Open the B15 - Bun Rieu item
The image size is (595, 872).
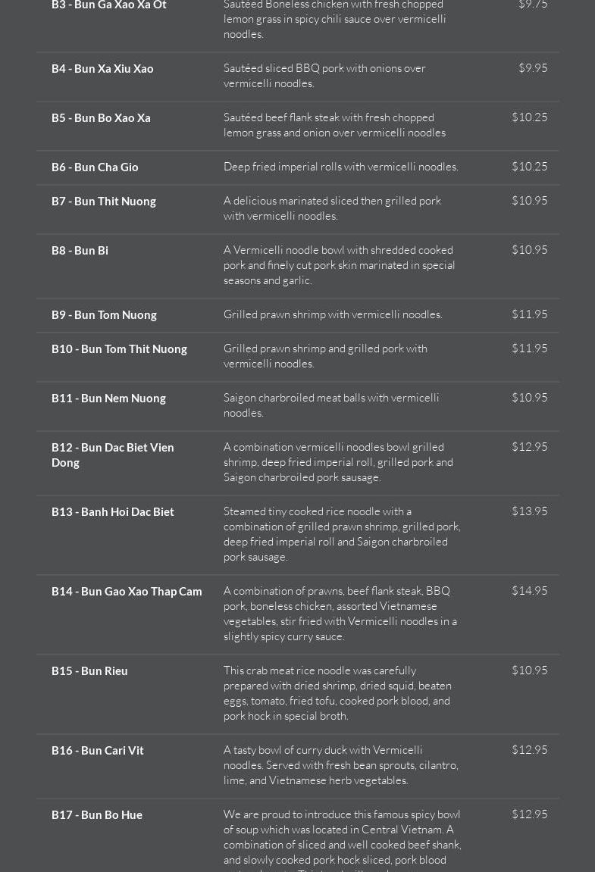(89, 671)
